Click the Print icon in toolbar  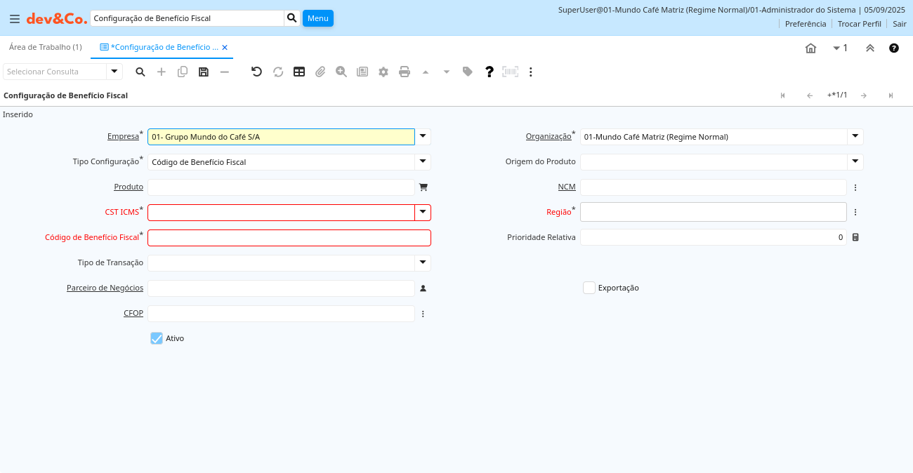pyautogui.click(x=405, y=72)
